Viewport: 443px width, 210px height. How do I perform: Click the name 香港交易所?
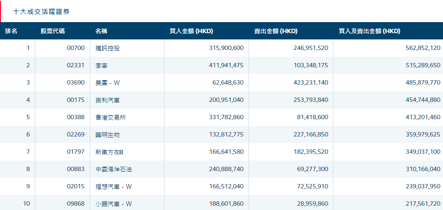pyautogui.click(x=111, y=117)
